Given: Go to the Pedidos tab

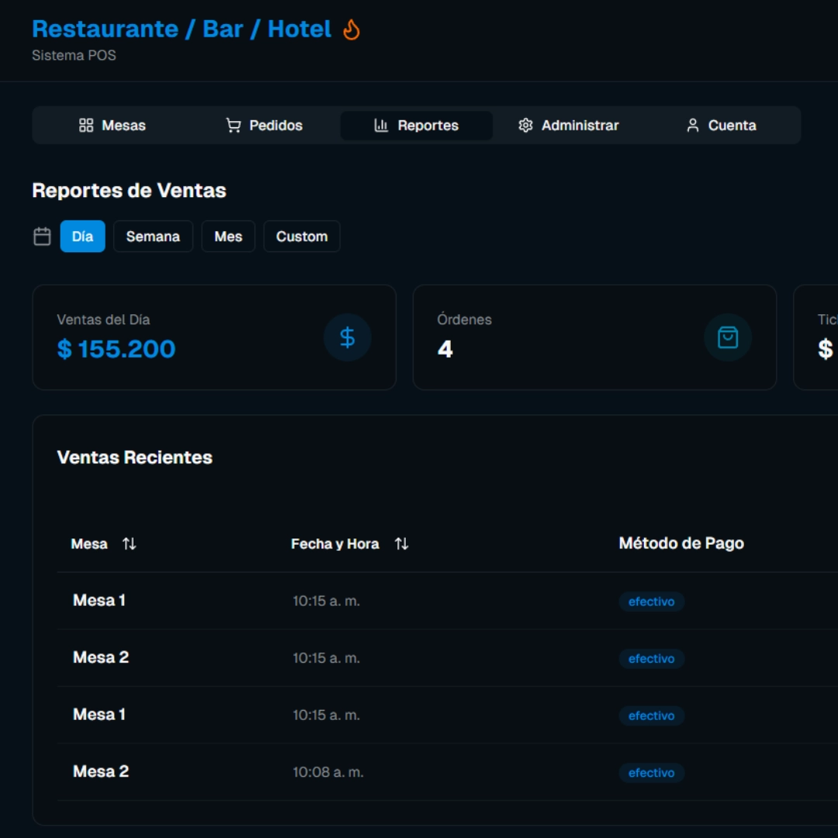Looking at the screenshot, I should 264,126.
